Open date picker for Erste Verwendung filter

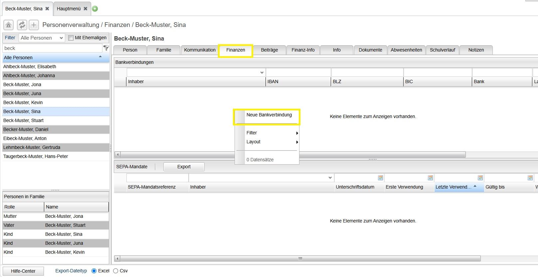pos(430,178)
